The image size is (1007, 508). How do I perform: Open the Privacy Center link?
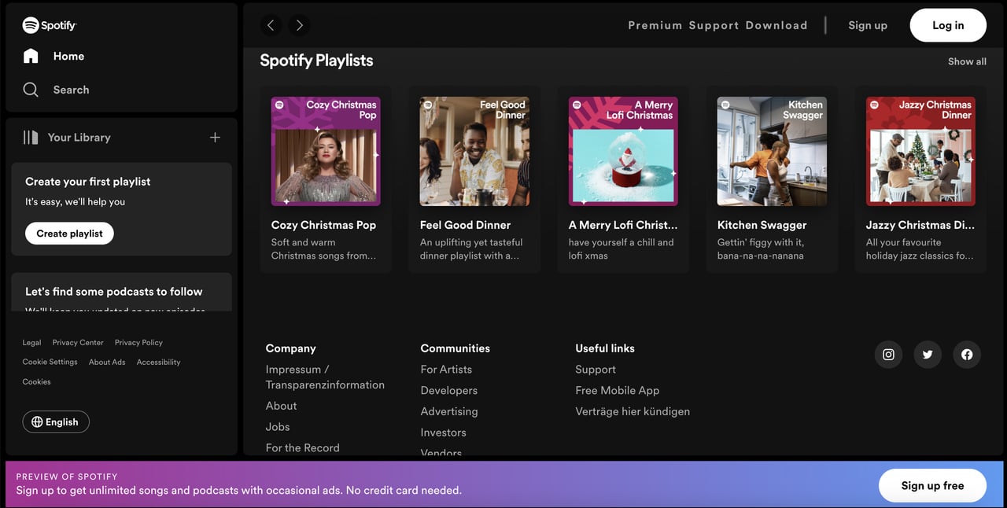point(78,343)
